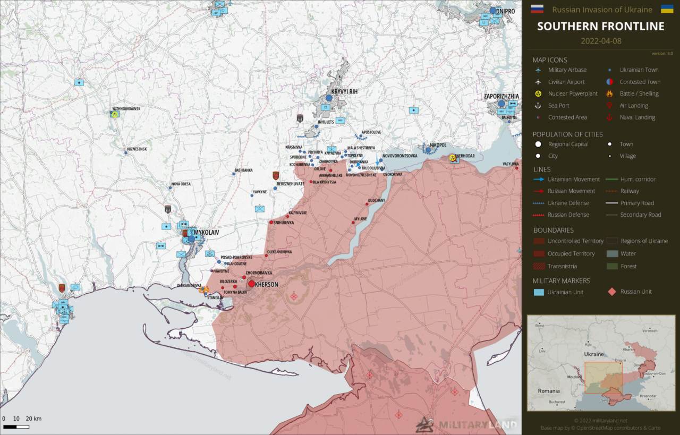This screenshot has width=680, height=435.
Task: Click the Dnipro city marker
Action: [x=492, y=11]
